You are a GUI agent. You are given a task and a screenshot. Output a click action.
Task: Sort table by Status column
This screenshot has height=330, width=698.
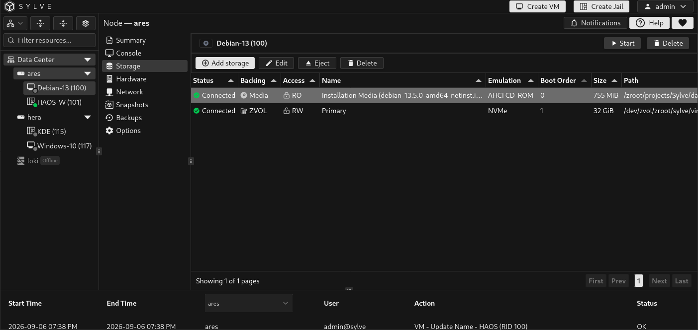(214, 80)
